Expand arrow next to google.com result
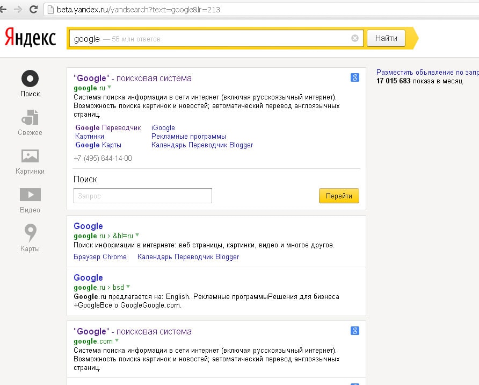The height and width of the screenshot is (385, 479). click(x=117, y=340)
